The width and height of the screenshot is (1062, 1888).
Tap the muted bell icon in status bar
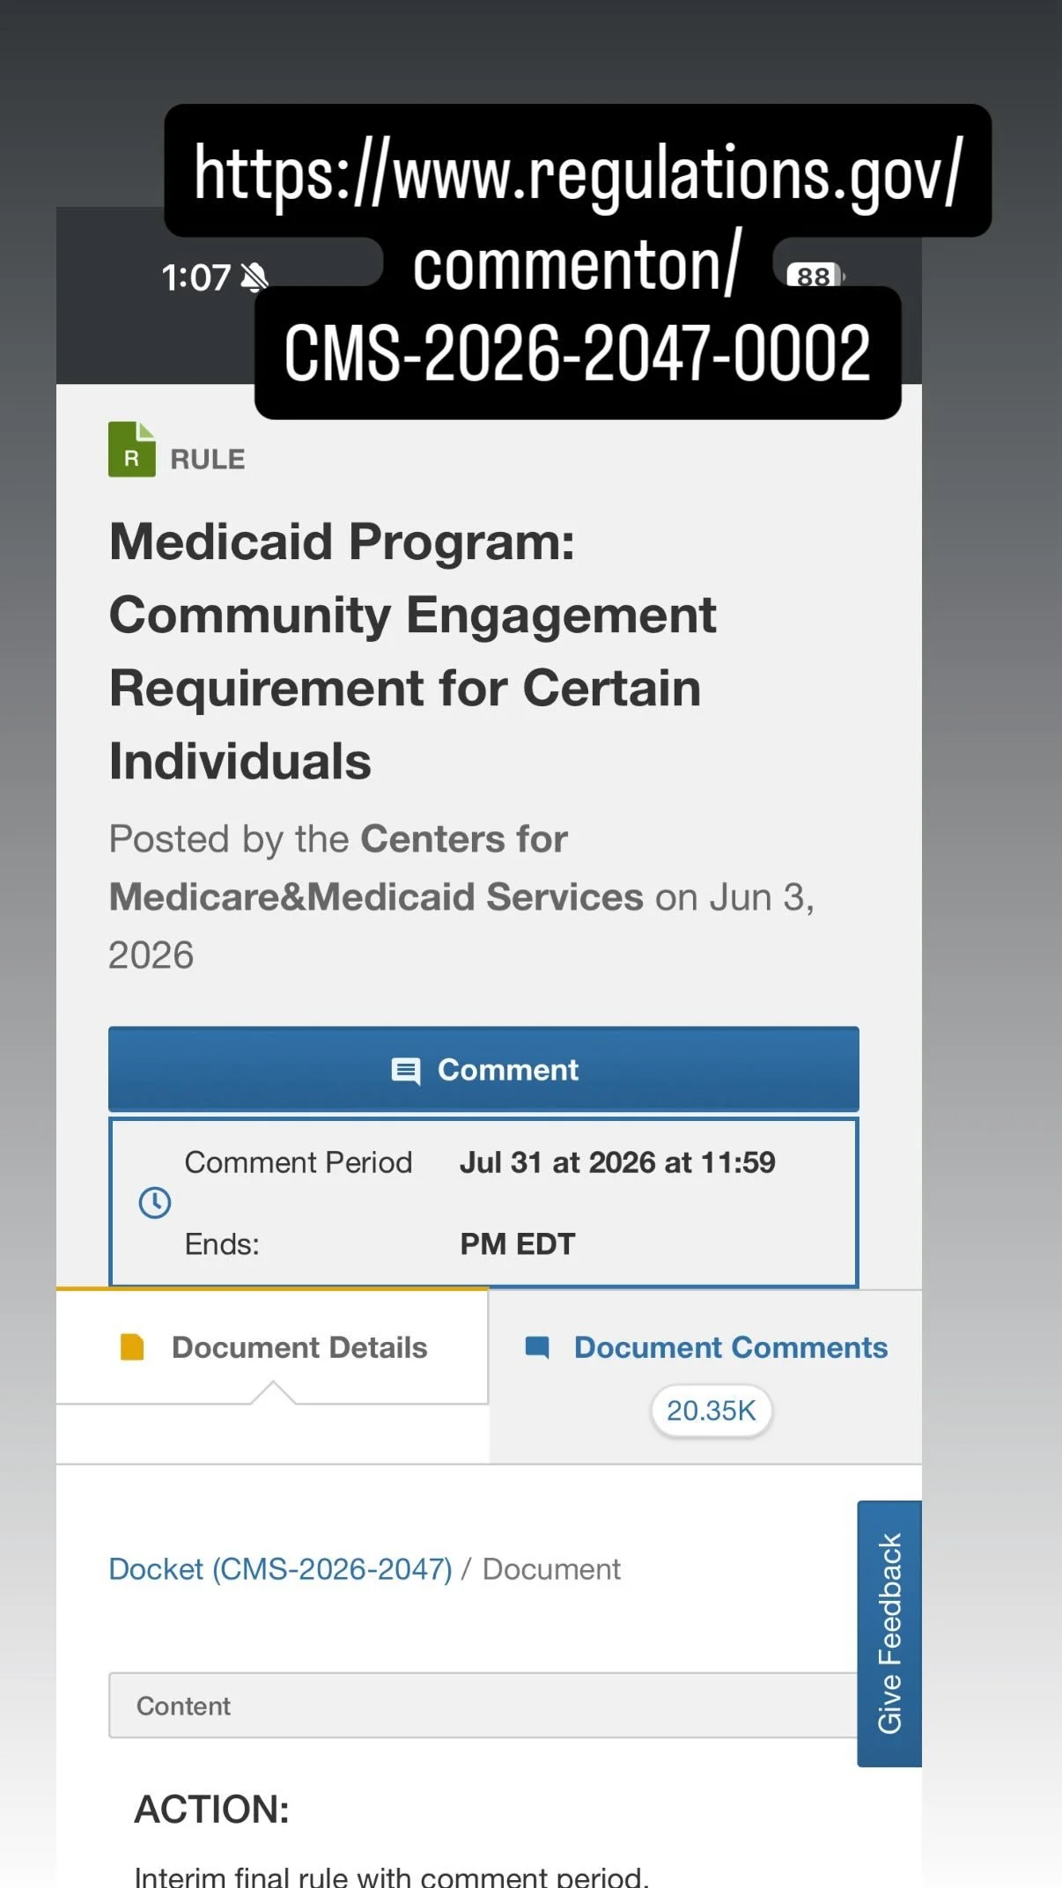point(254,277)
